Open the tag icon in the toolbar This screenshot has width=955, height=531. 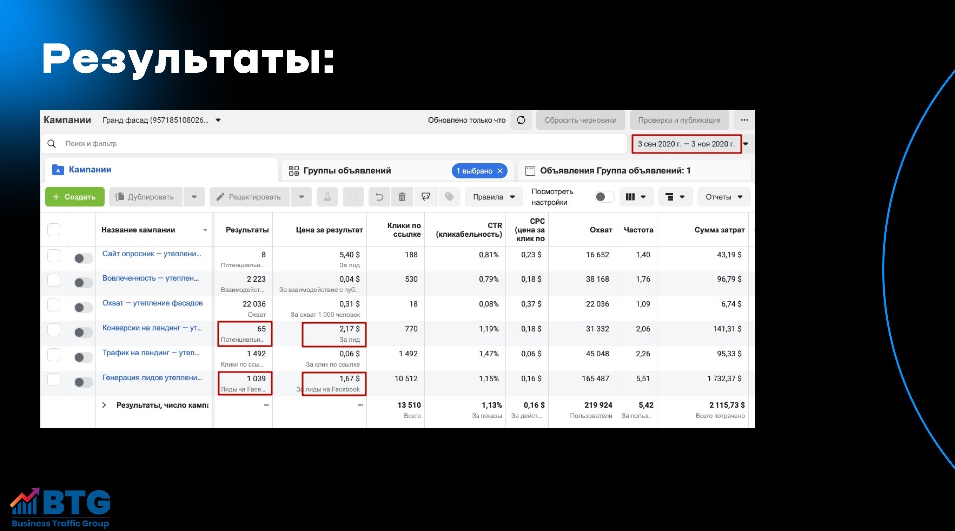pos(449,197)
